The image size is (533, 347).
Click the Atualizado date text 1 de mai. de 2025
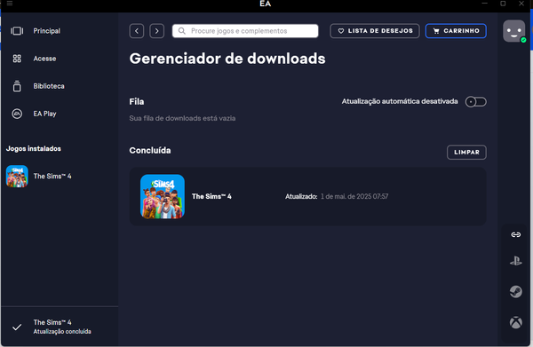[x=354, y=196]
